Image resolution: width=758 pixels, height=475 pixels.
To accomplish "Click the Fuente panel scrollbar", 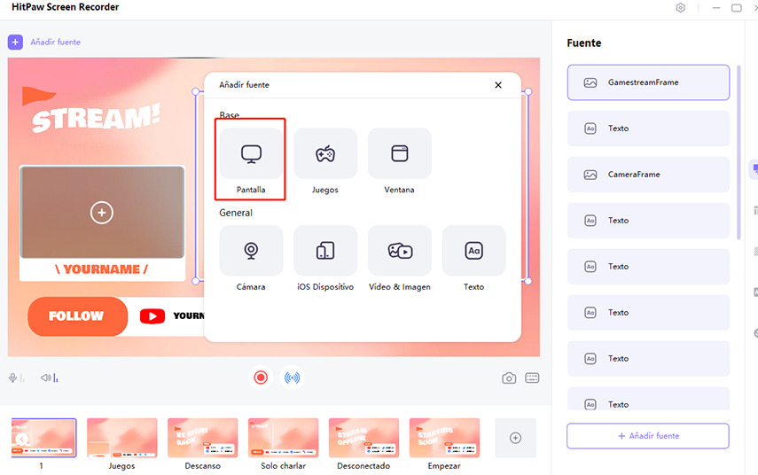I will pyautogui.click(x=738, y=152).
